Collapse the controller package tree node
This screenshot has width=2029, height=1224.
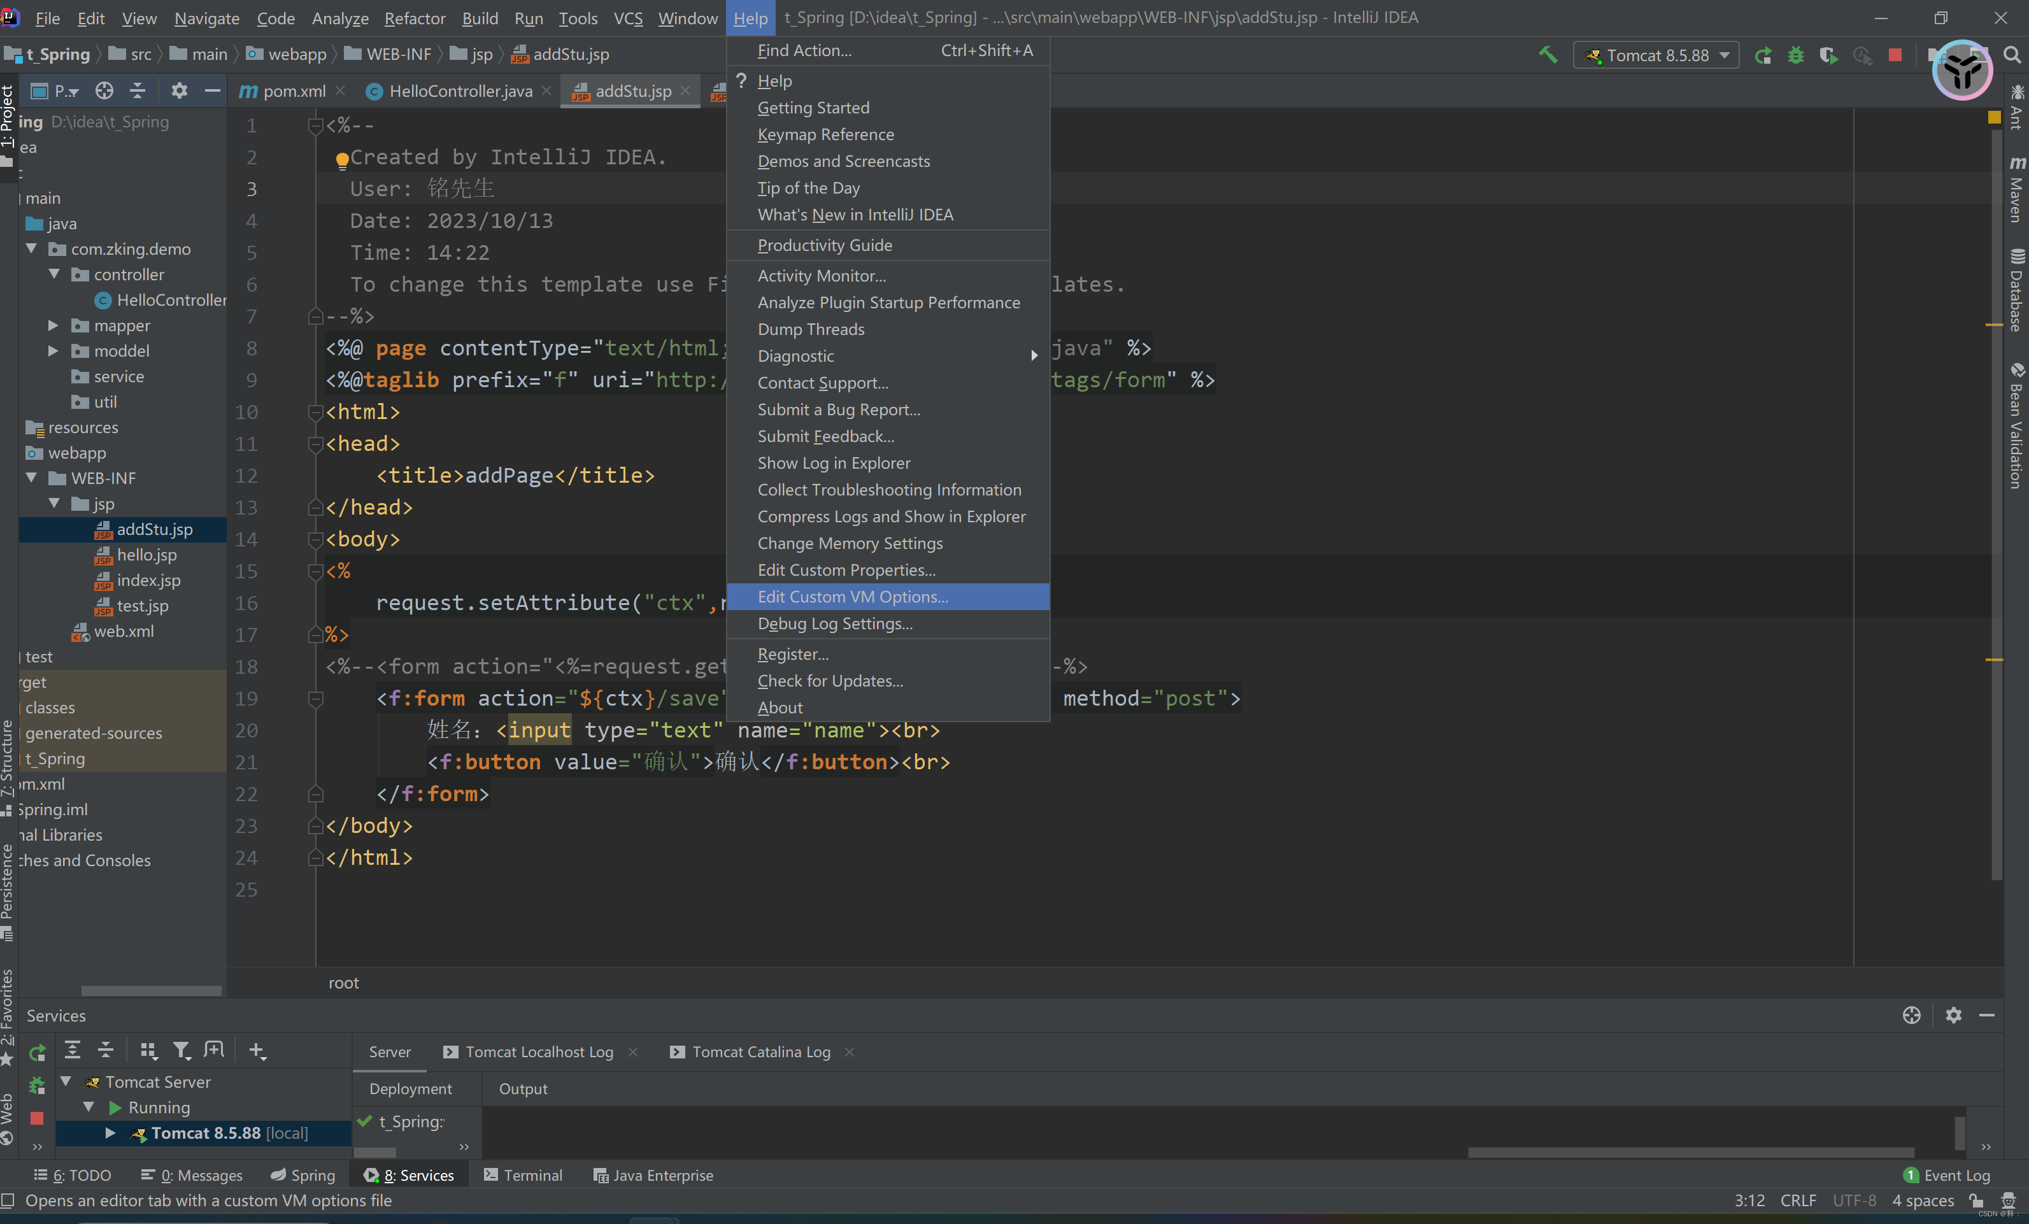[54, 274]
